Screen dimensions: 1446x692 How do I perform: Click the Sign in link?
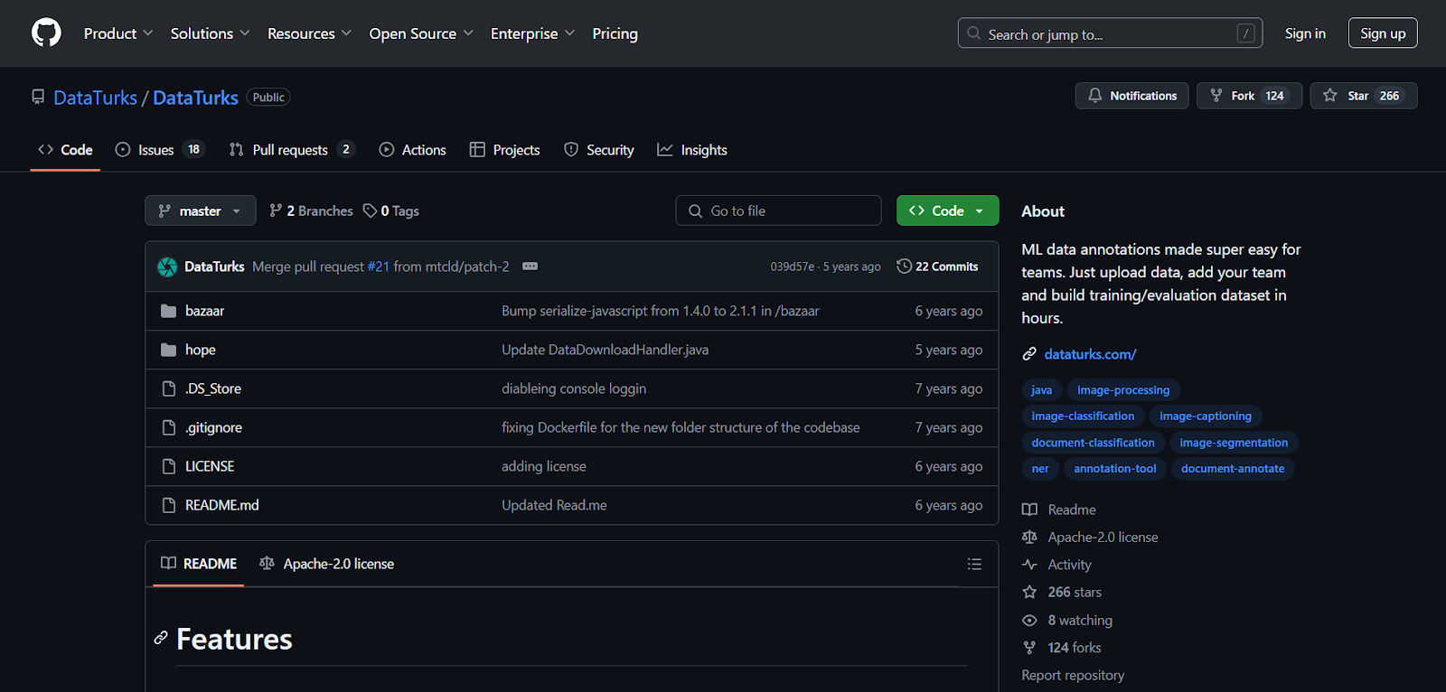click(1305, 33)
